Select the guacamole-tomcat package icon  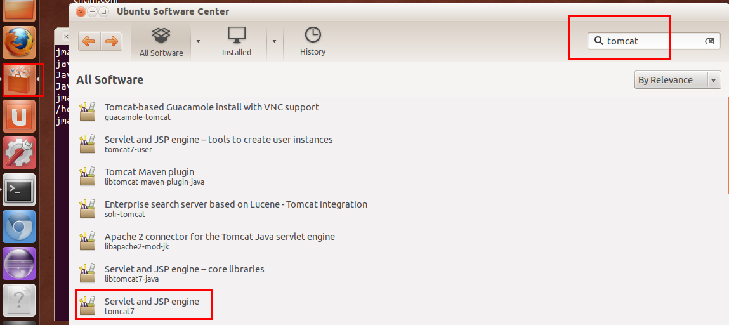coord(88,112)
